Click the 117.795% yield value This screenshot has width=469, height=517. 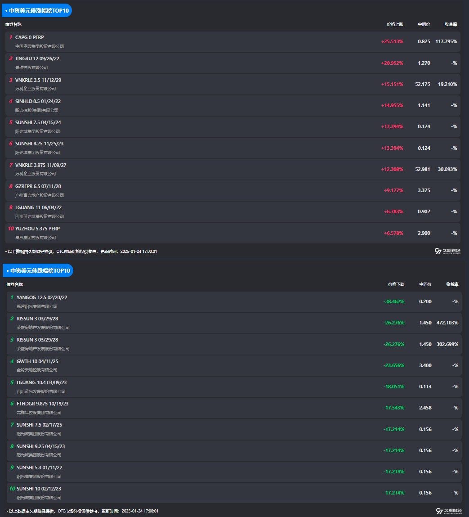pos(446,41)
